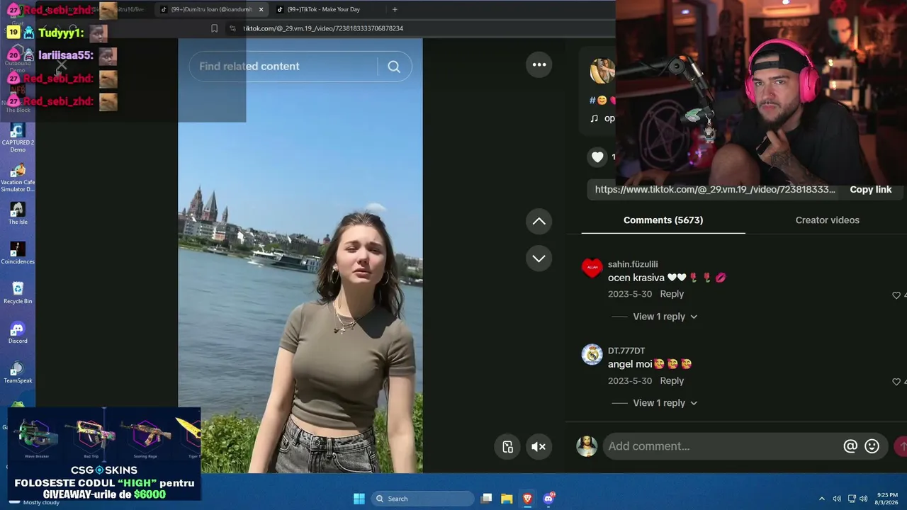Open a new browser tab with plus button
The image size is (907, 510).
tap(395, 10)
